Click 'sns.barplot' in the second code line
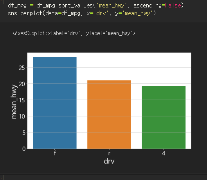 [25, 13]
